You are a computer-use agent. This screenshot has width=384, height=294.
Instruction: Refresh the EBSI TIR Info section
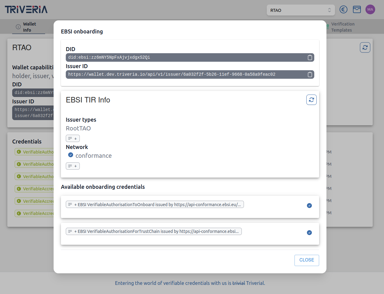311,100
